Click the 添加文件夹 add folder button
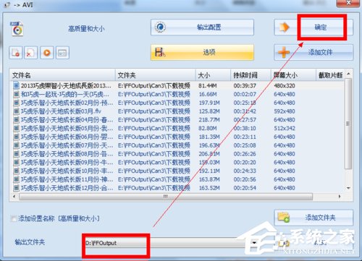The height and width of the screenshot is (261, 362). [313, 218]
